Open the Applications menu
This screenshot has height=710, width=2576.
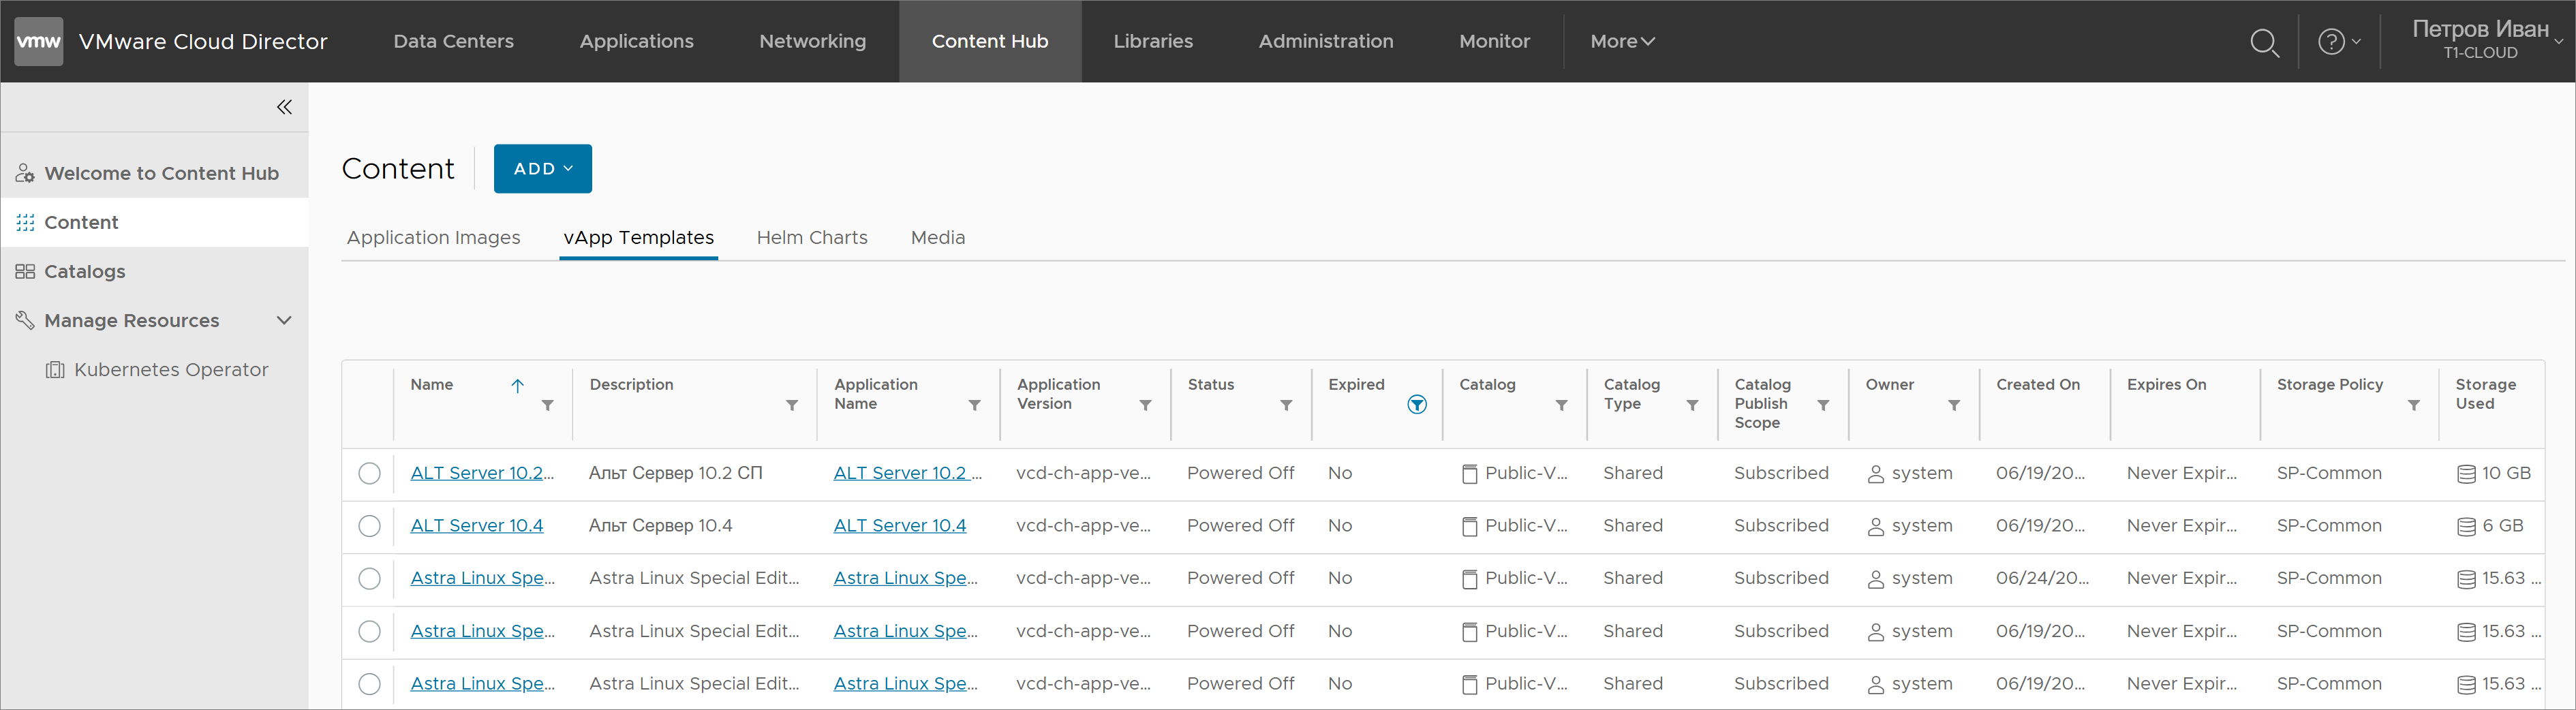[637, 41]
